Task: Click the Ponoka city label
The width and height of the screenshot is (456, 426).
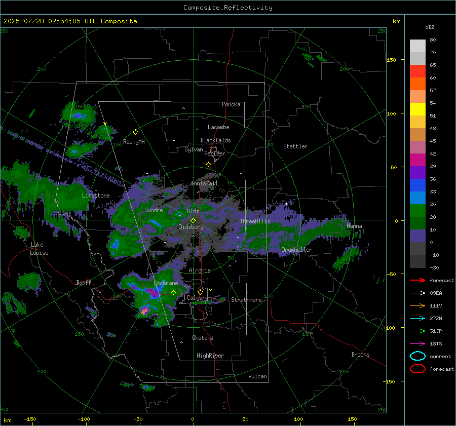Action: pyautogui.click(x=231, y=105)
